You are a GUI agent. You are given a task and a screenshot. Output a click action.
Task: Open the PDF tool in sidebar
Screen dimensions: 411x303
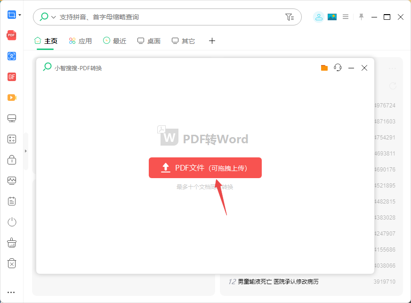(11, 35)
